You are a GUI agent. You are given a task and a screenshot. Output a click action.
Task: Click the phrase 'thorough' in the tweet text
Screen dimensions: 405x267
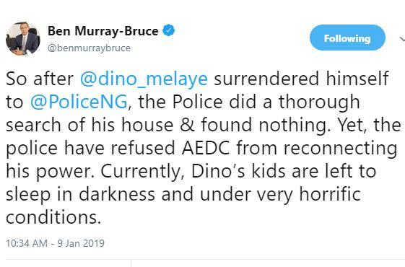(319, 102)
